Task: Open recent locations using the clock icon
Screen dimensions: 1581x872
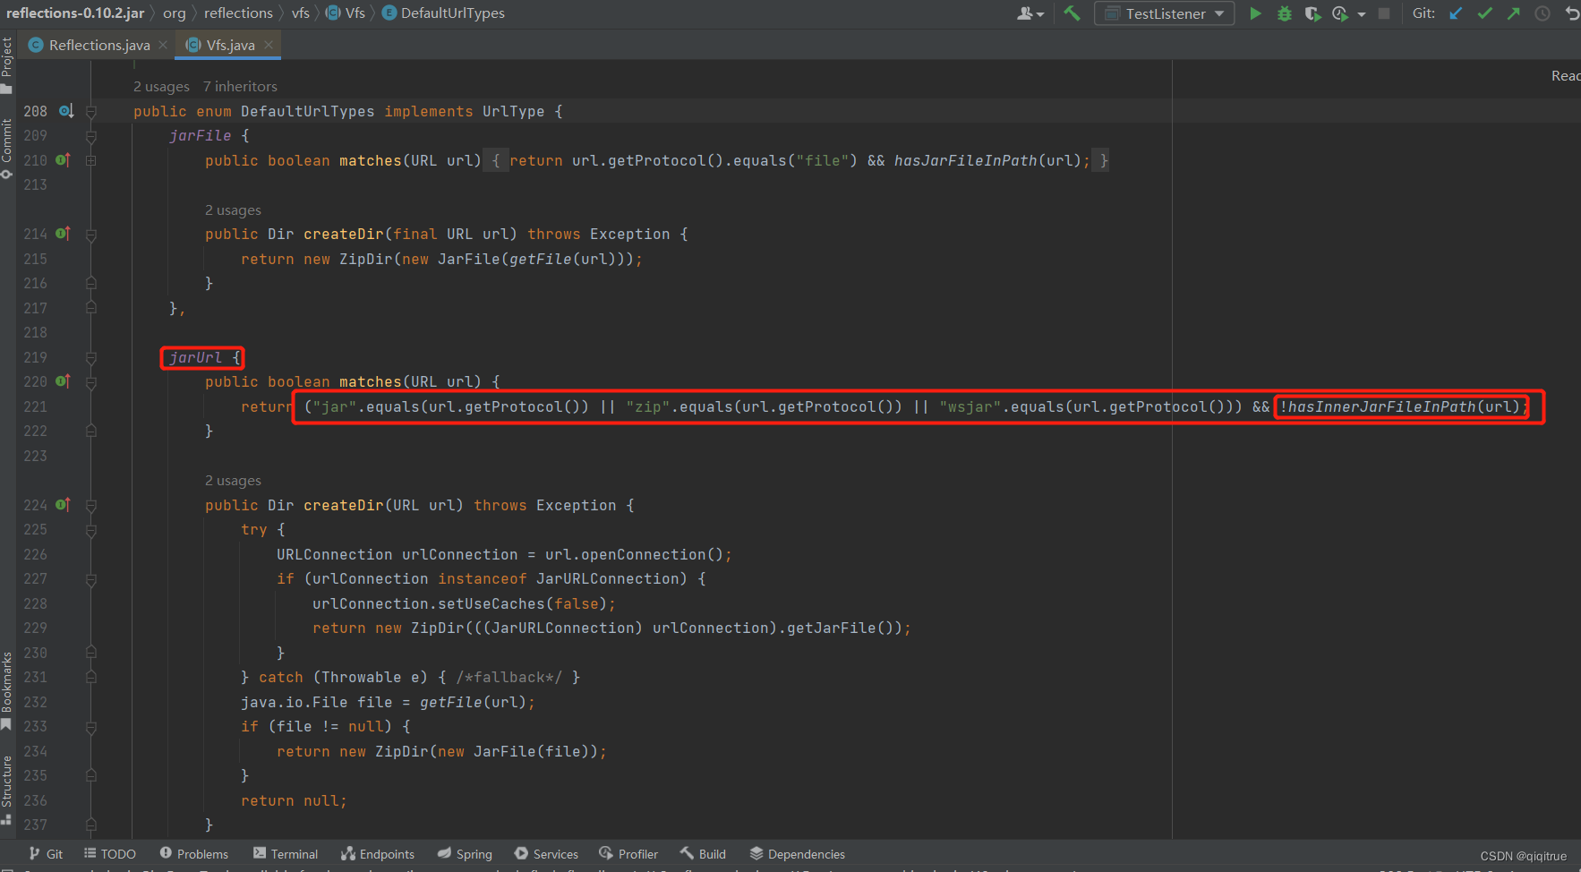Action: [1542, 13]
